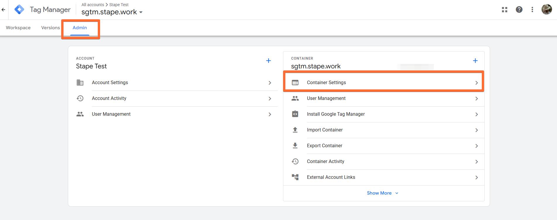Screen dimensions: 557x220
Task: Open the sgtm.stape.work container dropdown
Action: 112,12
